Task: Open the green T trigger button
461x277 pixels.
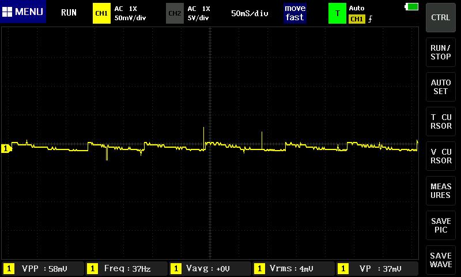Action: (x=337, y=13)
